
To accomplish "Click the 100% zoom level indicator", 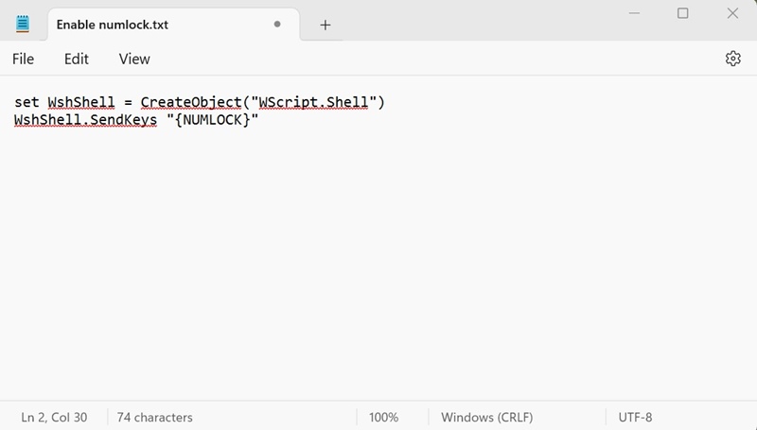I will tap(383, 417).
